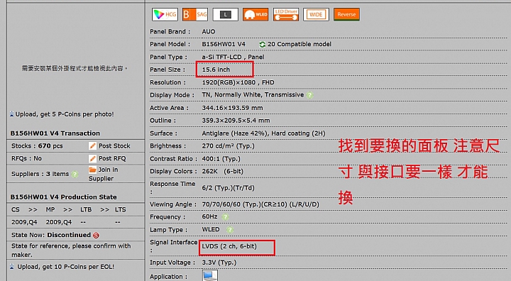Viewport: 511px width, 281px height.
Task: Select the 3.3V (Typ.) input voltage value
Action: [x=219, y=263]
